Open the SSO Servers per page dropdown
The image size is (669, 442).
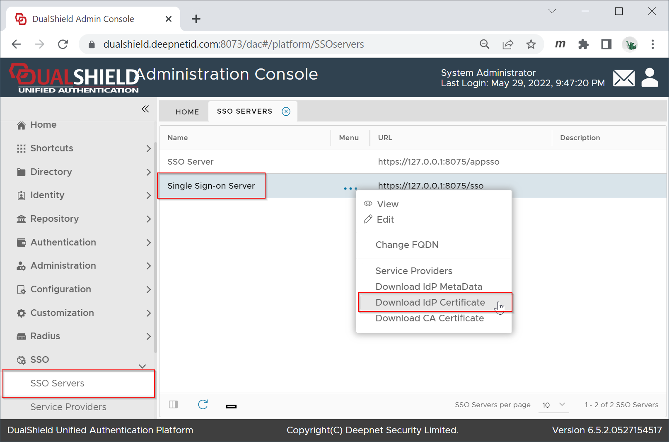[554, 405]
